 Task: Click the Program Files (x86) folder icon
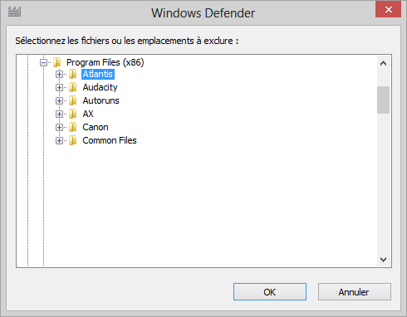57,62
